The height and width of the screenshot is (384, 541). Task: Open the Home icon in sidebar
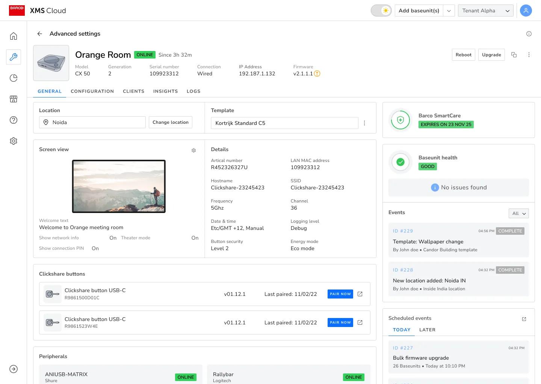point(14,36)
